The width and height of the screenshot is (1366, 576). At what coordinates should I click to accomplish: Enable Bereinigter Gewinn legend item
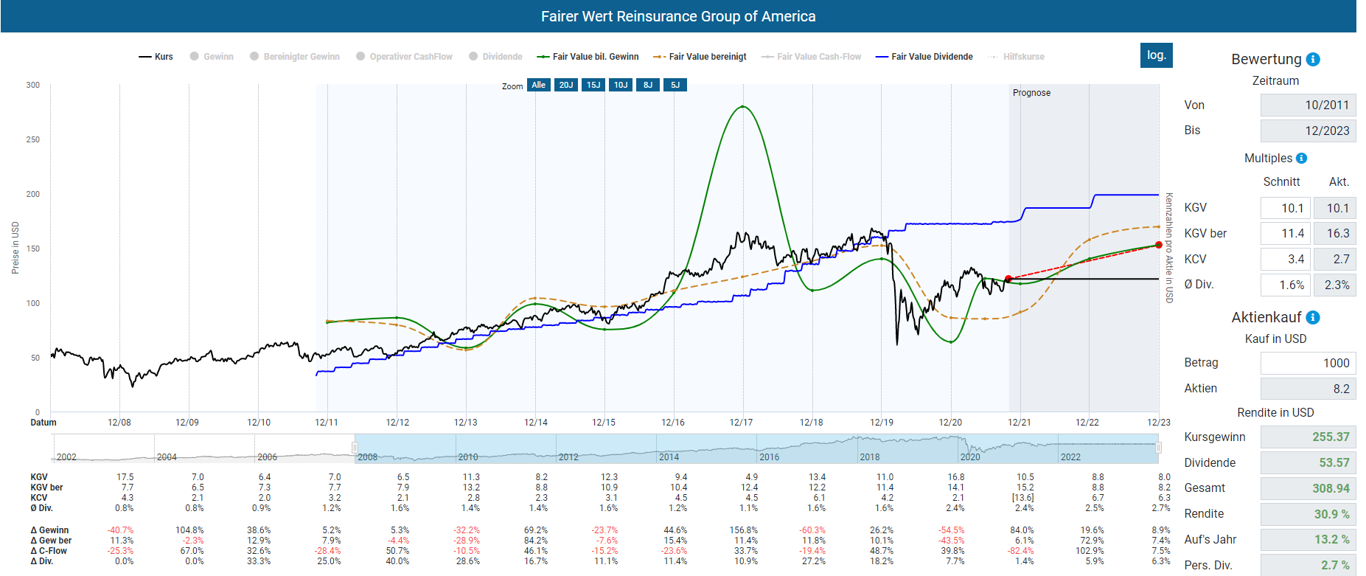pos(295,57)
